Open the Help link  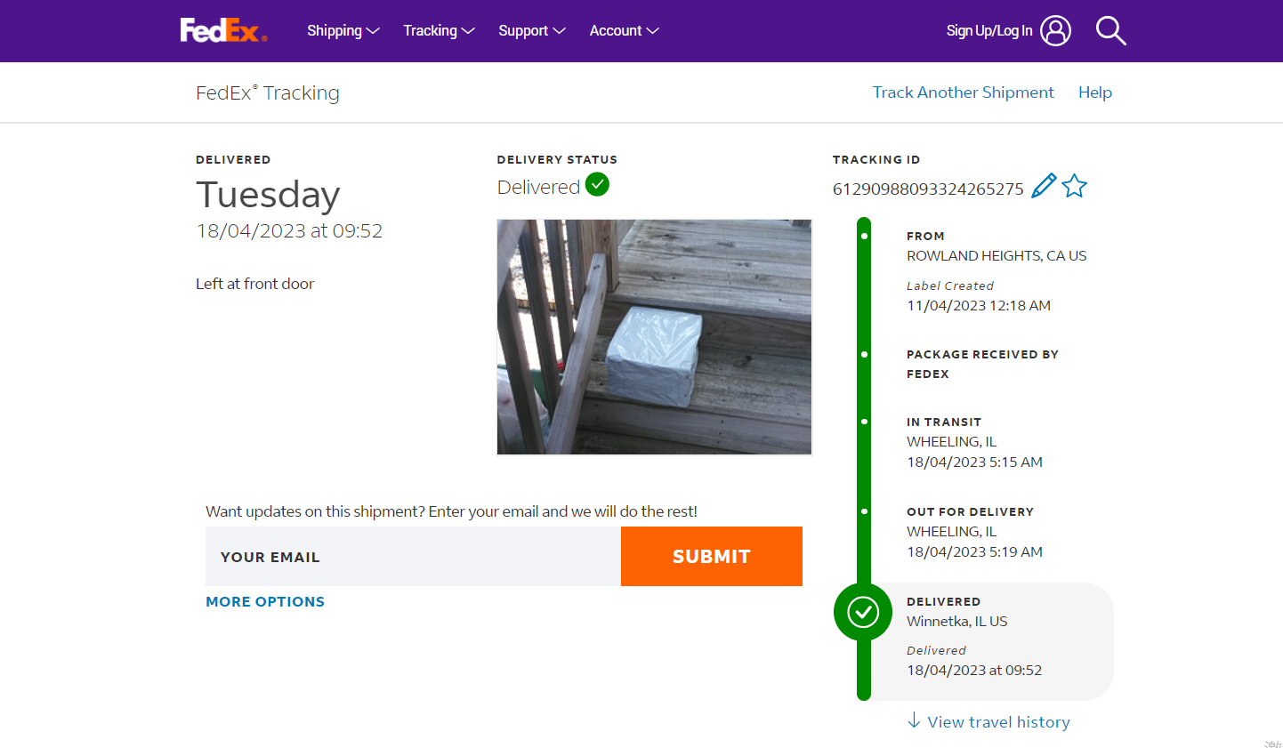[x=1094, y=92]
